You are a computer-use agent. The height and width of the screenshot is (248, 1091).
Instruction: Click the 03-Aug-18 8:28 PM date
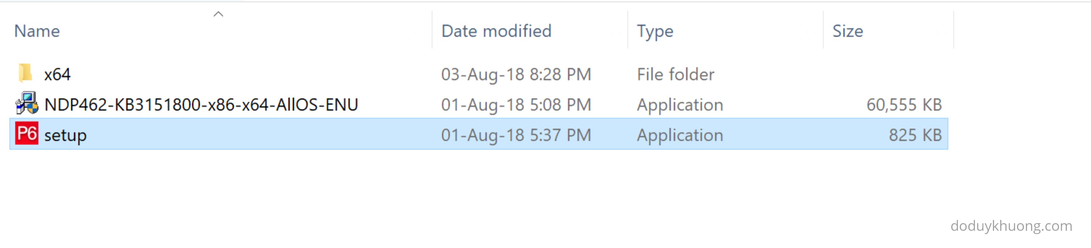coord(516,74)
